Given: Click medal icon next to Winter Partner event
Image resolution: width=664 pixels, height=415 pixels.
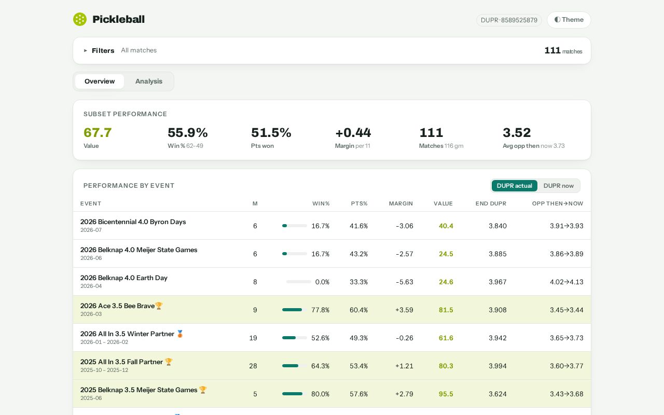Looking at the screenshot, I should pos(180,334).
